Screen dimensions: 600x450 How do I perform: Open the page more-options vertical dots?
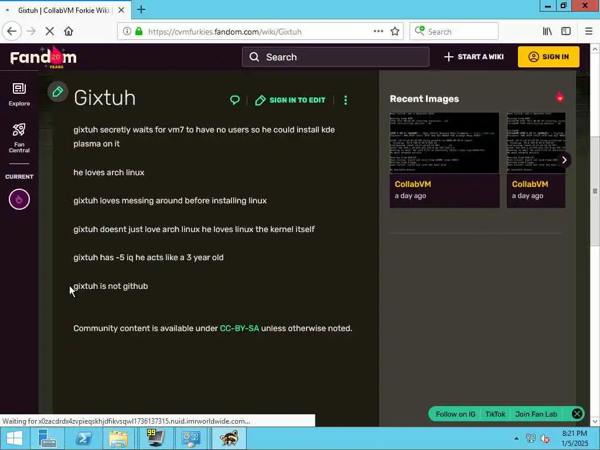pyautogui.click(x=346, y=100)
